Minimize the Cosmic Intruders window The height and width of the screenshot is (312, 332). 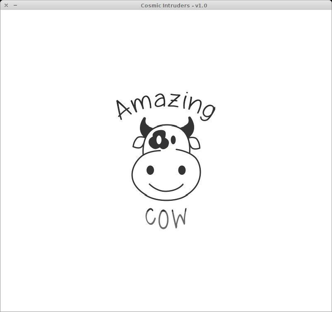[x=15, y=5]
